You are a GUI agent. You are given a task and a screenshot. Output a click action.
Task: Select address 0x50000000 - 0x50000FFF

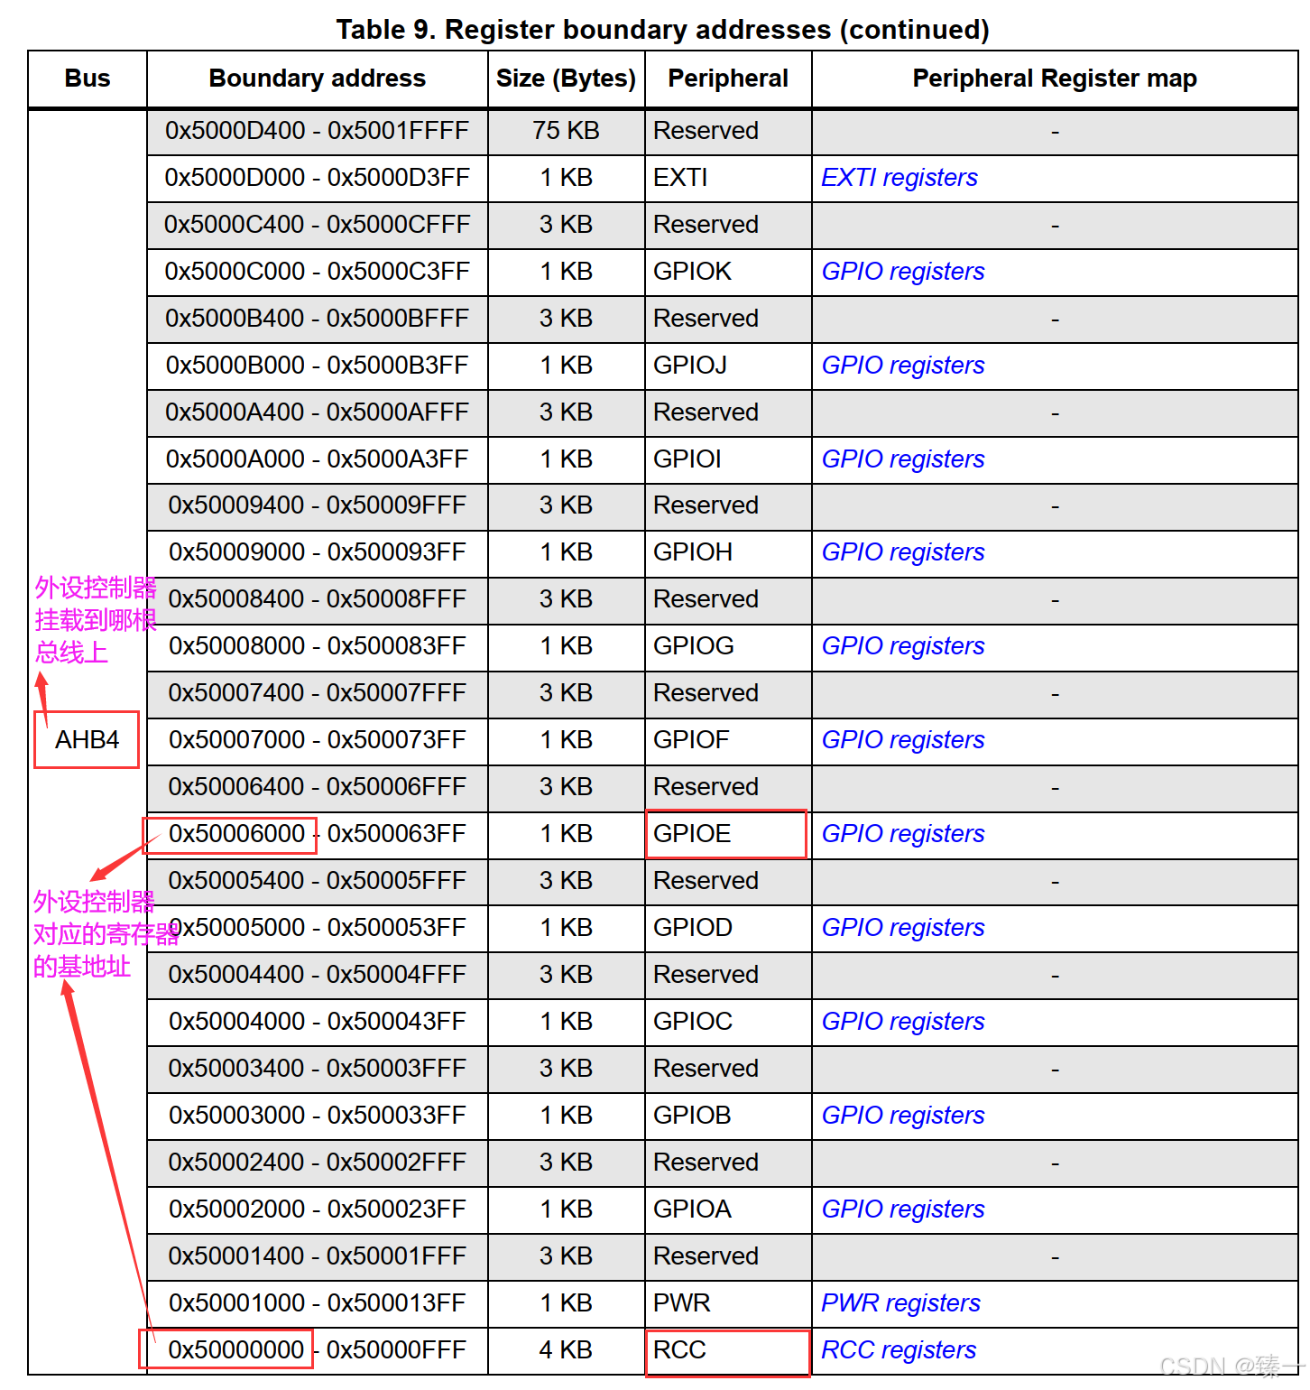point(317,1350)
